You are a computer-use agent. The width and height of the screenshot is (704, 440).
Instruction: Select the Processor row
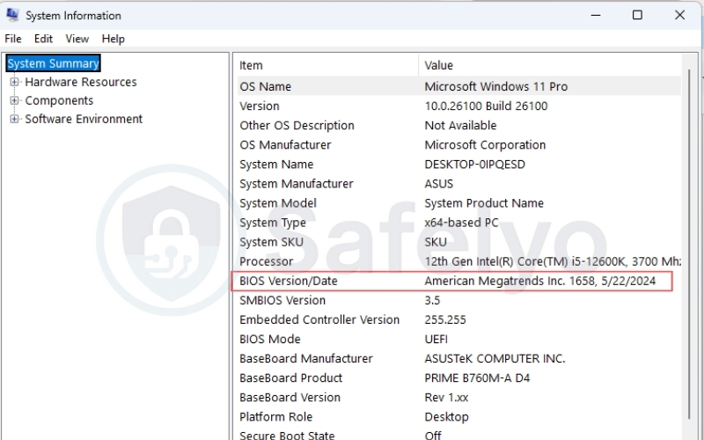click(x=267, y=261)
